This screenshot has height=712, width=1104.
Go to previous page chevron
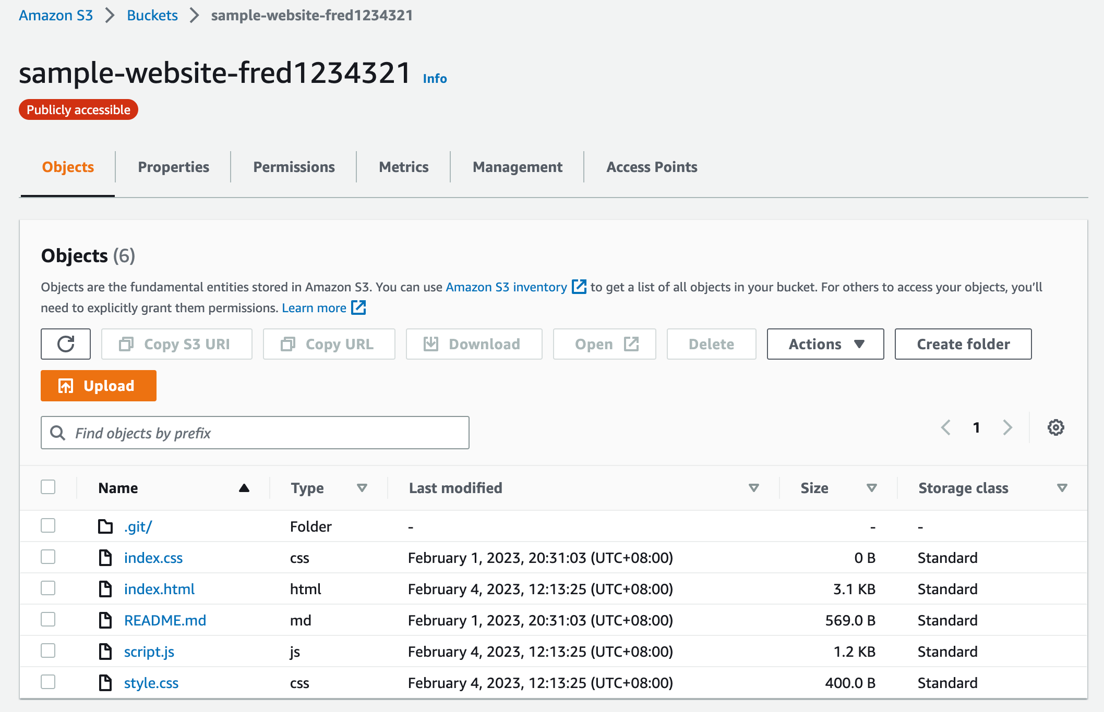point(946,427)
